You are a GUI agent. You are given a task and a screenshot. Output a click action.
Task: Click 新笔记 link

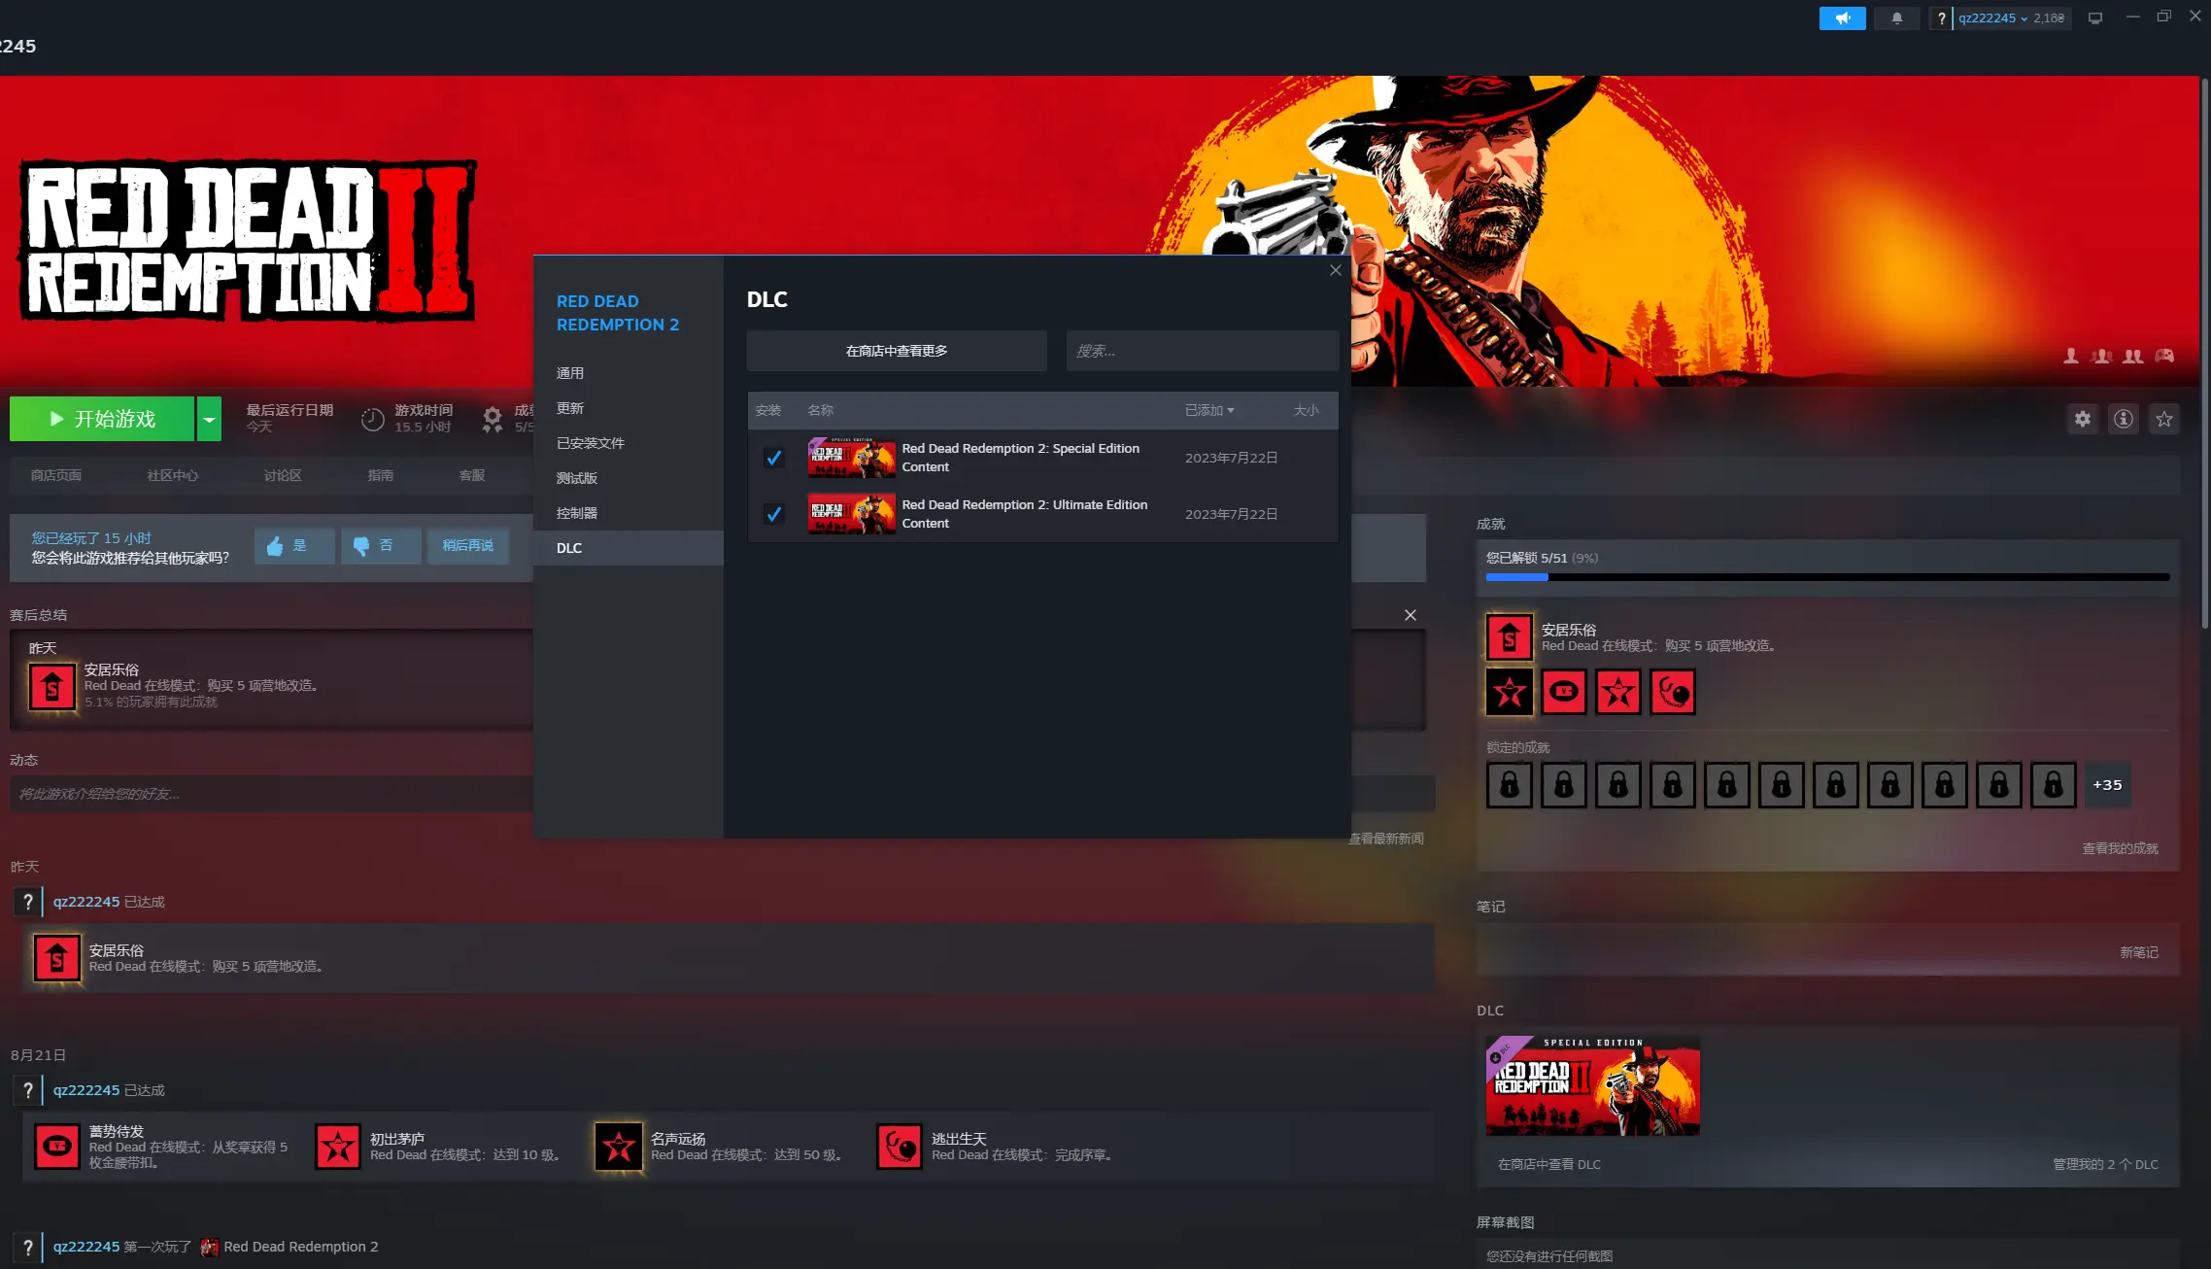pyautogui.click(x=2139, y=952)
